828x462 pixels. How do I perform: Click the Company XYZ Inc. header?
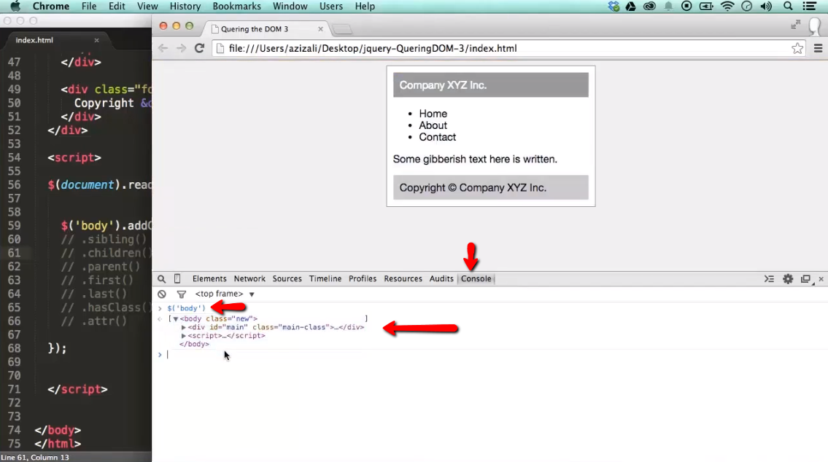490,85
